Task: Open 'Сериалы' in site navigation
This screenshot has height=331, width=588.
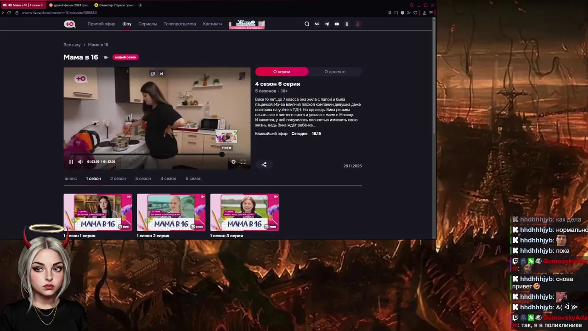Action: [147, 24]
